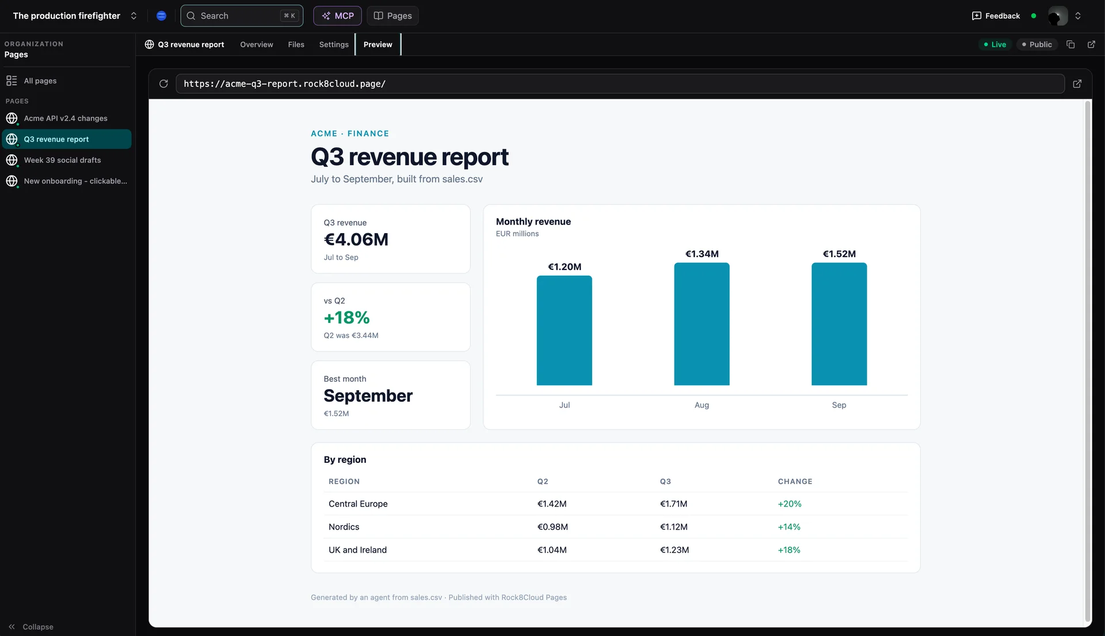Click globe icon of sidebar Q3 revenue report
Viewport: 1105px width, 636px height.
pyautogui.click(x=12, y=139)
